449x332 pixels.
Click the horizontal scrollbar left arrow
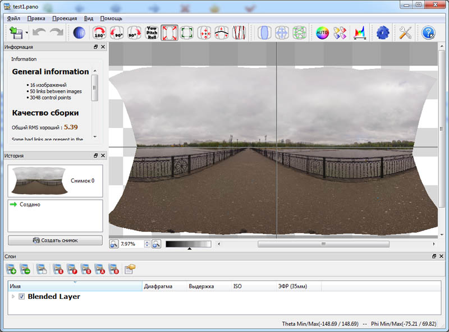219,244
